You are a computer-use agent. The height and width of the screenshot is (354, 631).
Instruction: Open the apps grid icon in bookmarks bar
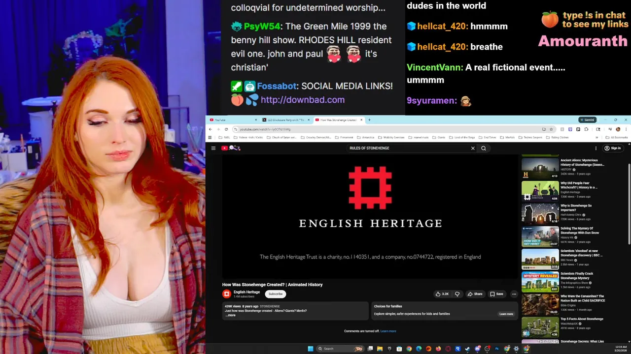tap(210, 137)
